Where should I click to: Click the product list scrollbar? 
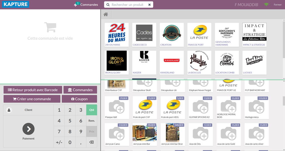[x=284, y=101]
